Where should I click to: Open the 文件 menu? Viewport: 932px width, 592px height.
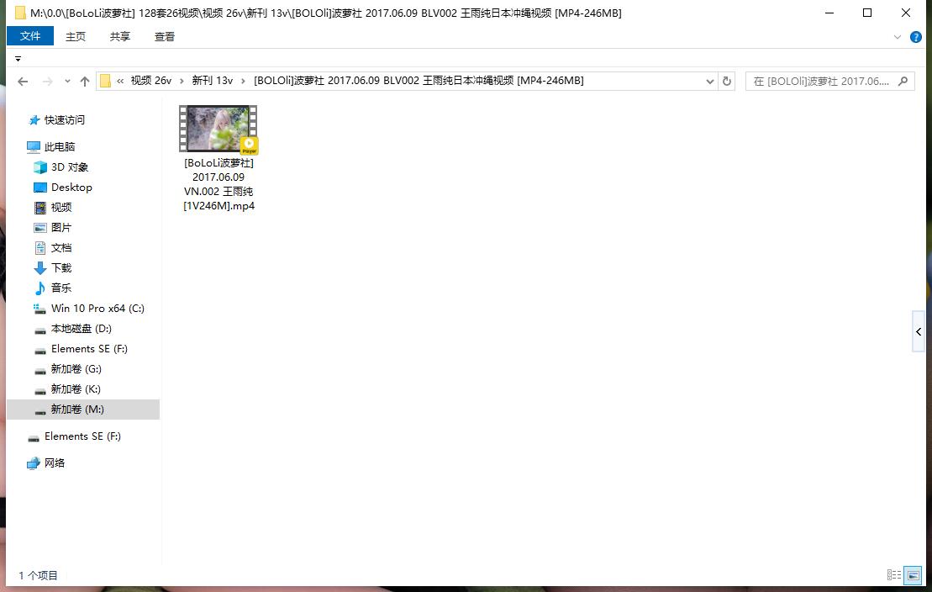[30, 36]
